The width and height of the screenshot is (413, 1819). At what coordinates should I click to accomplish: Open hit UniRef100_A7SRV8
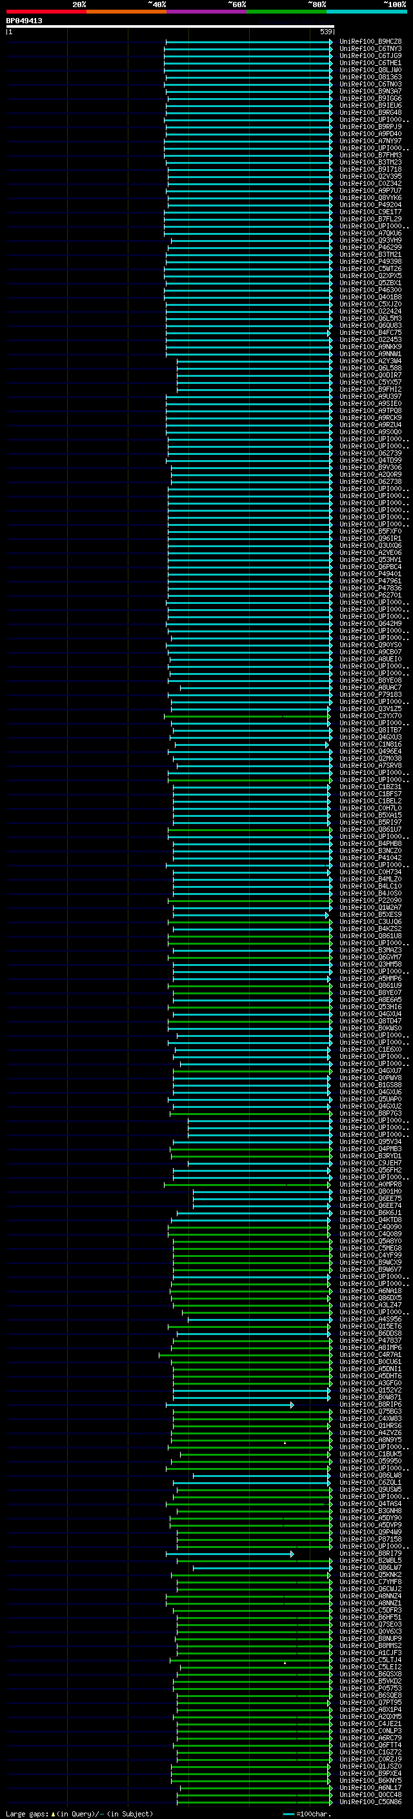pyautogui.click(x=370, y=765)
